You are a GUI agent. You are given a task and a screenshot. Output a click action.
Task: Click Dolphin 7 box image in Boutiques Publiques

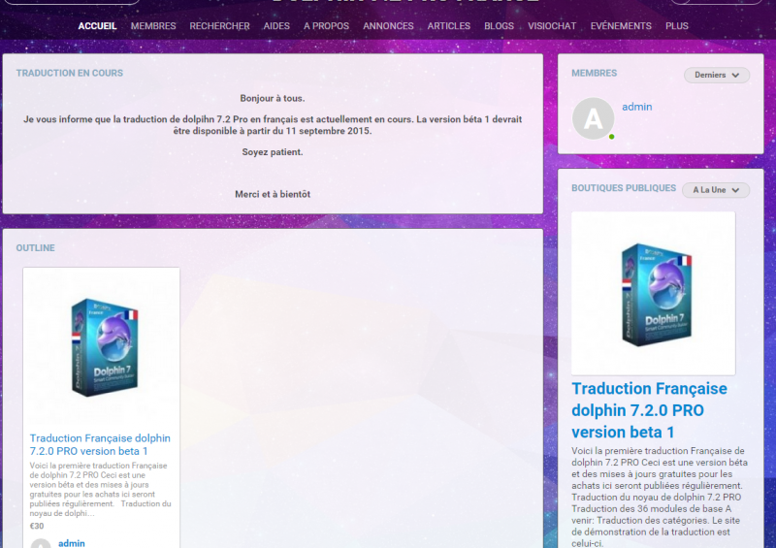click(653, 294)
